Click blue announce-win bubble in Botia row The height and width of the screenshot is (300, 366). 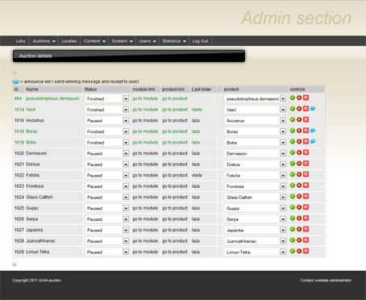313,142
